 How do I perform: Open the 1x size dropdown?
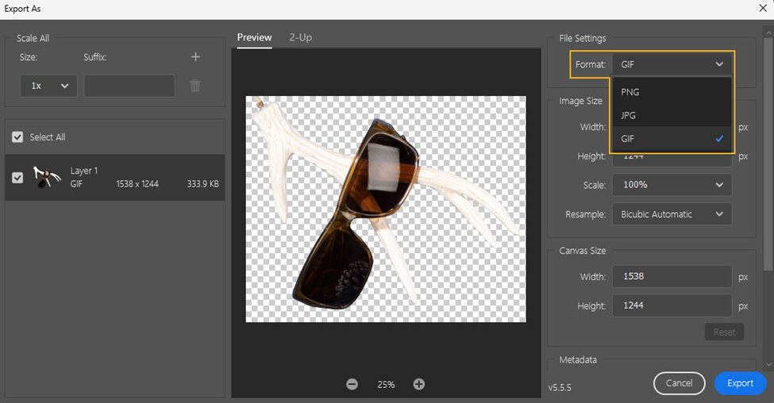(x=48, y=86)
